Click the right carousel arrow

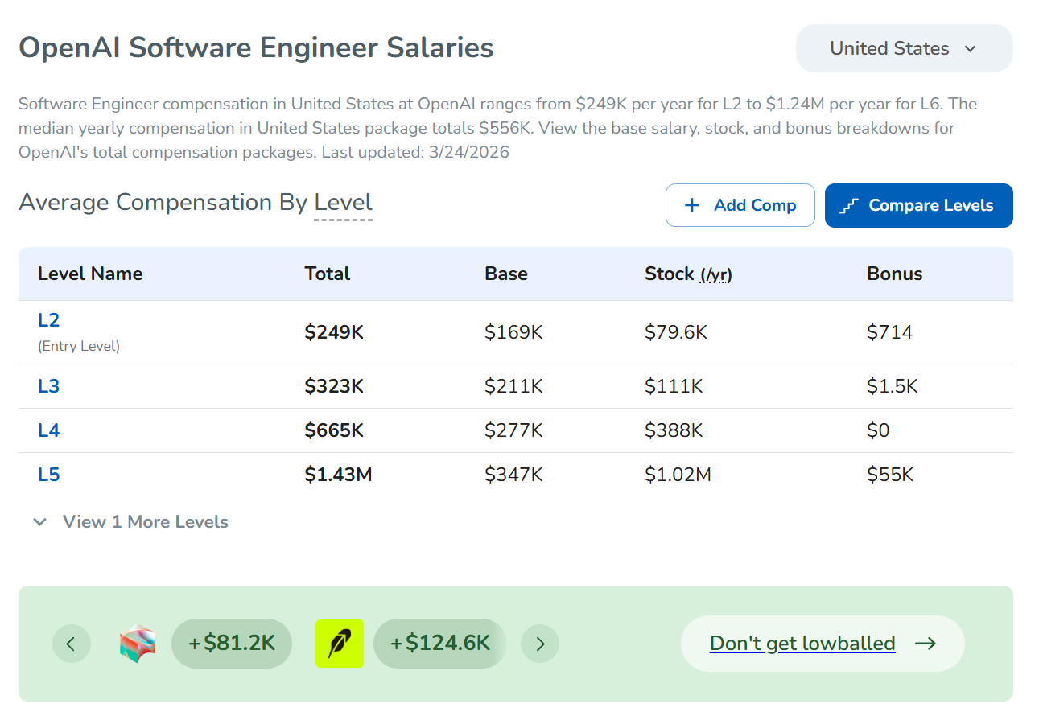click(540, 644)
